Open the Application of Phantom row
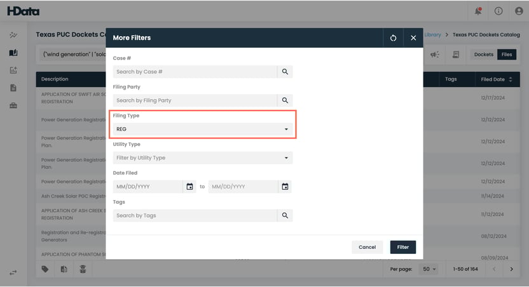This screenshot has width=529, height=287. (x=73, y=255)
